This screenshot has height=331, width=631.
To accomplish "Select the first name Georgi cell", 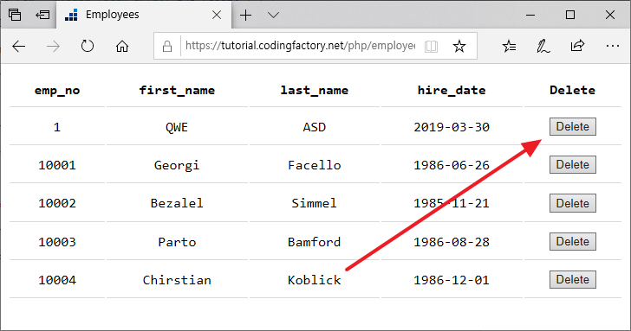I will pyautogui.click(x=177, y=165).
